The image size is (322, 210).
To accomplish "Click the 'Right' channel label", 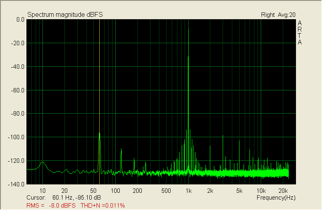I will click(x=268, y=15).
